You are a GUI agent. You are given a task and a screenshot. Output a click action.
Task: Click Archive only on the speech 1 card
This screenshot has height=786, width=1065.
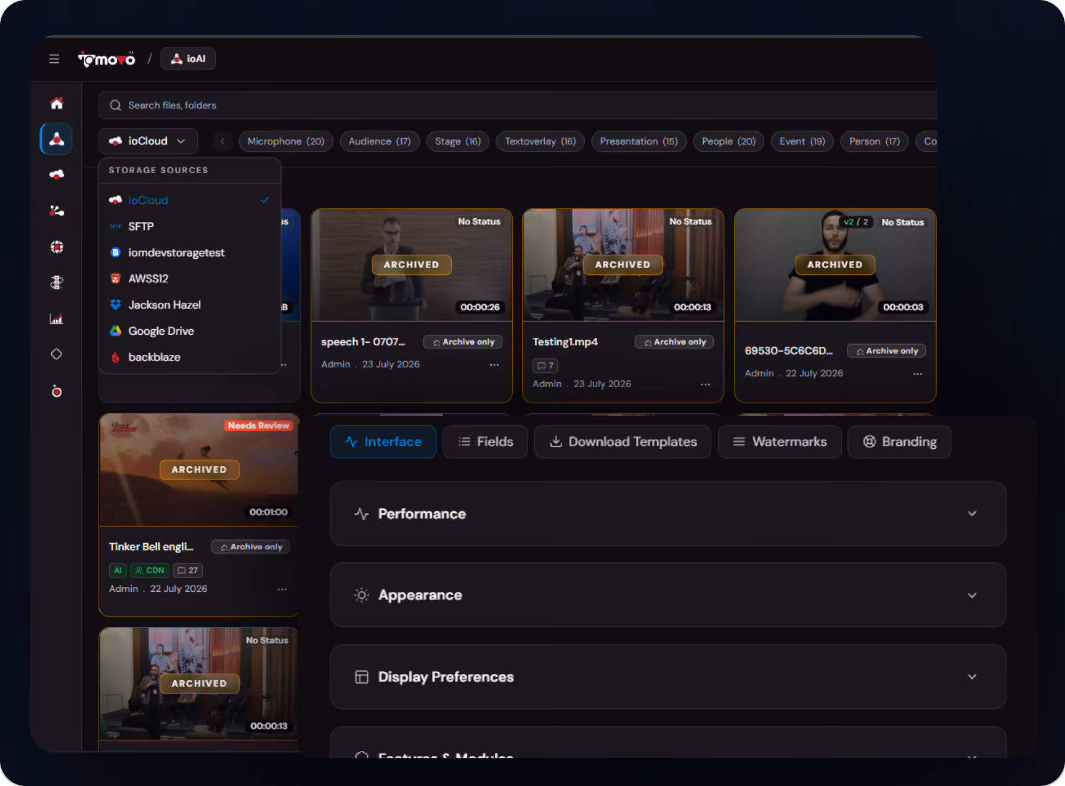[x=463, y=342]
